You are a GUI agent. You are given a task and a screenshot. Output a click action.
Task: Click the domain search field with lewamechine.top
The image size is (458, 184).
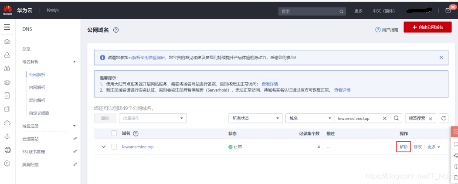click(358, 118)
